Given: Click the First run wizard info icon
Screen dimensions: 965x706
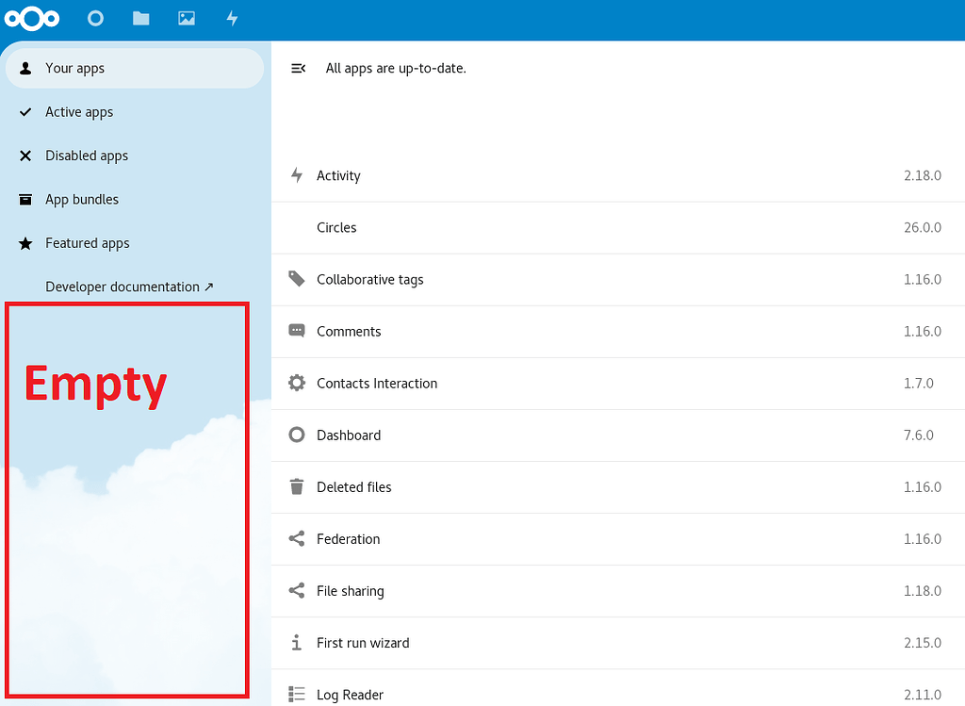Looking at the screenshot, I should [x=296, y=642].
